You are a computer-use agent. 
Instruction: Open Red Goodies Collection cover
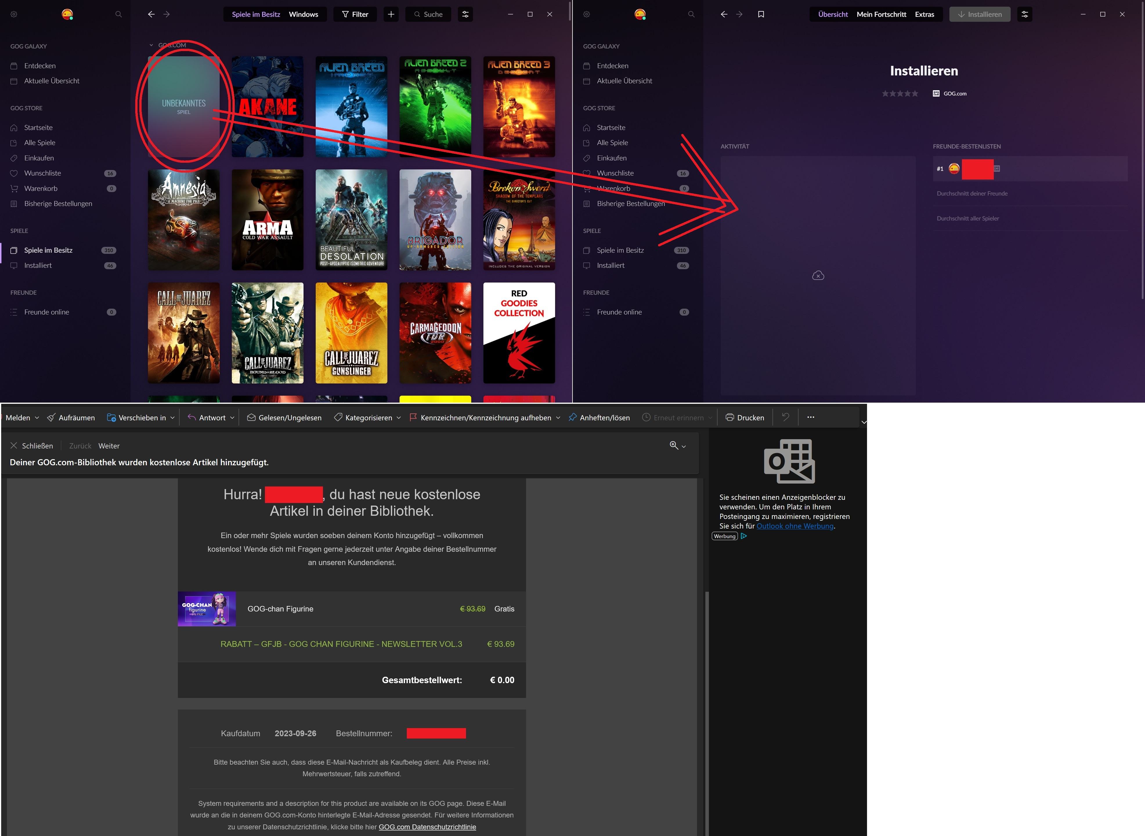click(519, 333)
